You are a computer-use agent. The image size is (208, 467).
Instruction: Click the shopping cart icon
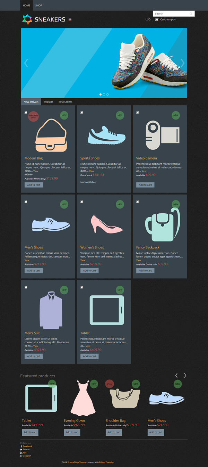[x=157, y=19]
